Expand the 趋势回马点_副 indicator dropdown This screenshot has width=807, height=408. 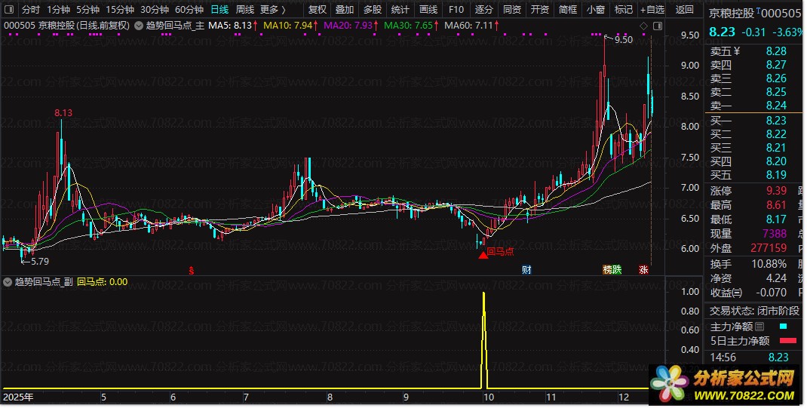8,282
